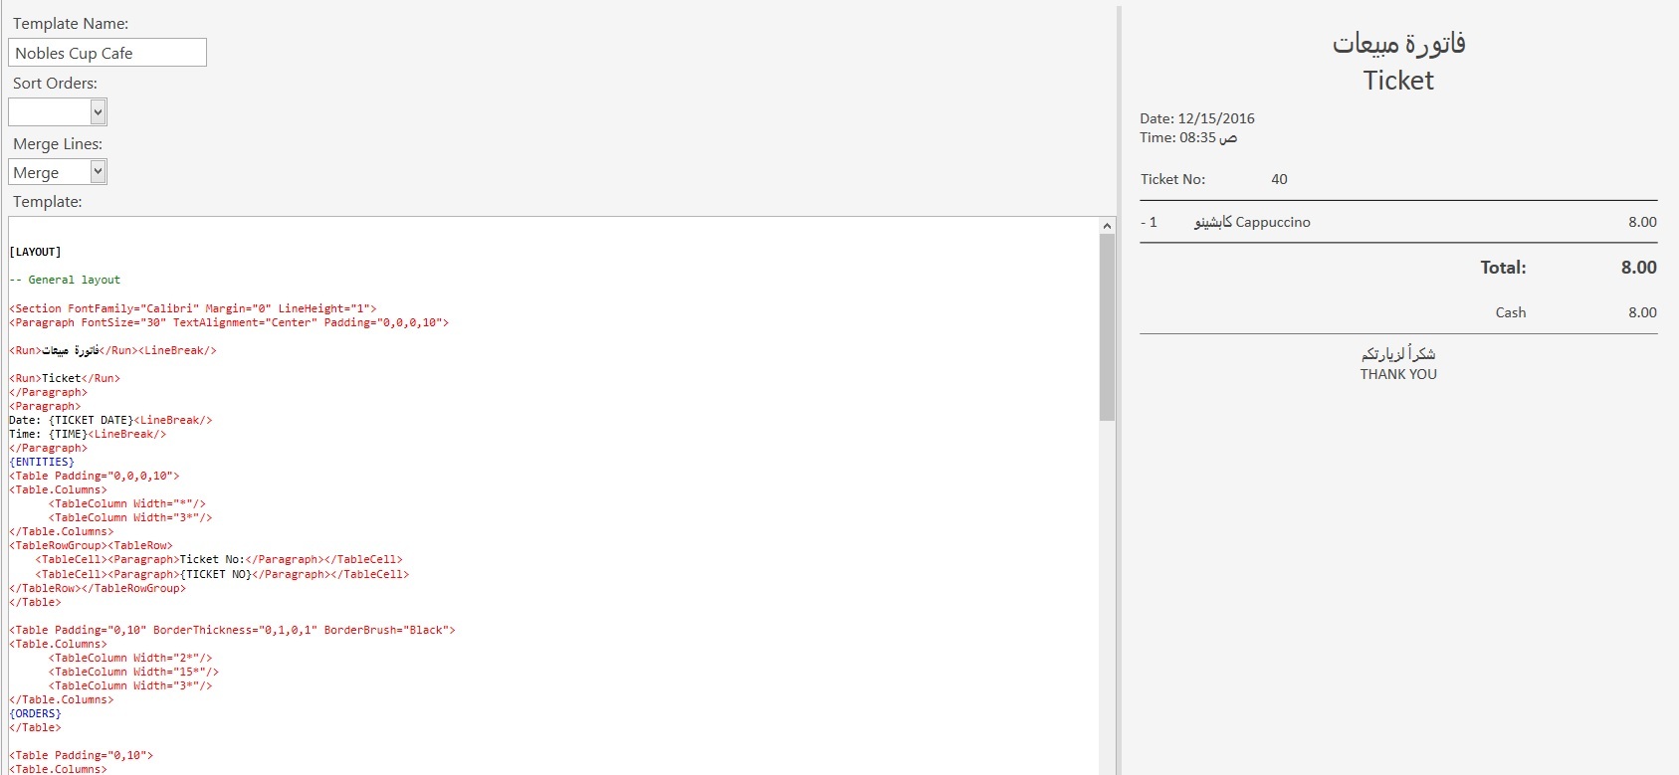
Task: Click the Ticket No value 40 in preview
Action: 1279,179
